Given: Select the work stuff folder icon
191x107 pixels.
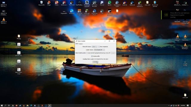Looking at the screenshot, I should pos(185,96).
